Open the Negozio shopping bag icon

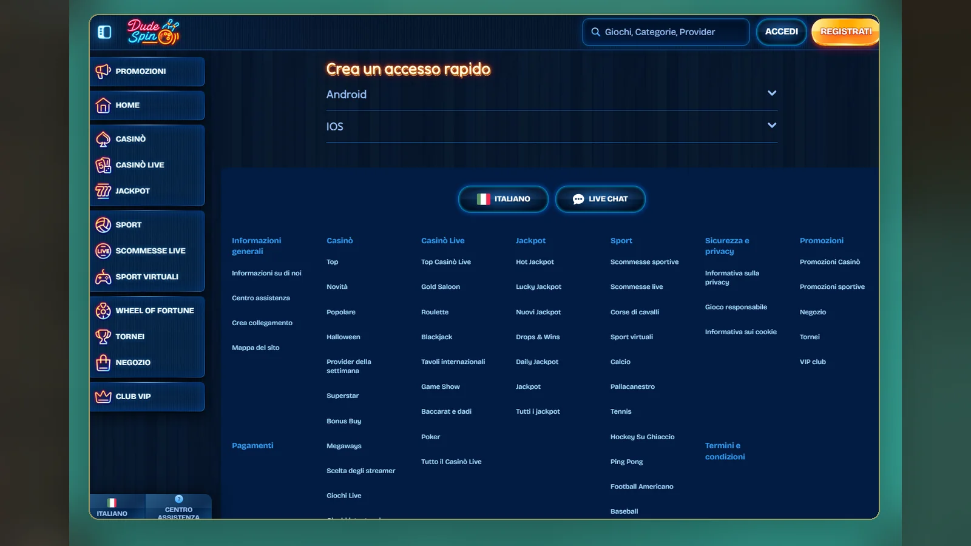(103, 363)
